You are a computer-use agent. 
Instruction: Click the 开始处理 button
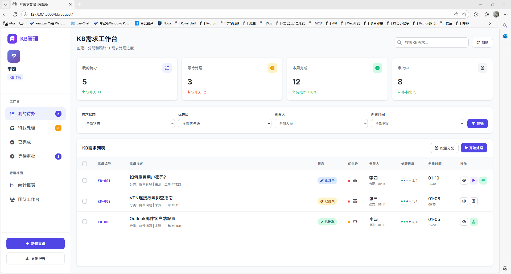coord(474,148)
